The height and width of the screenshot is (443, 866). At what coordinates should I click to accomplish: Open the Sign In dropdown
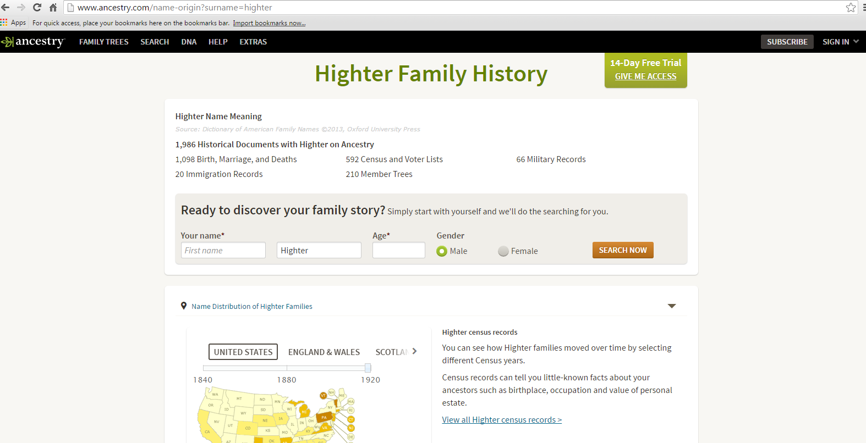tap(840, 42)
